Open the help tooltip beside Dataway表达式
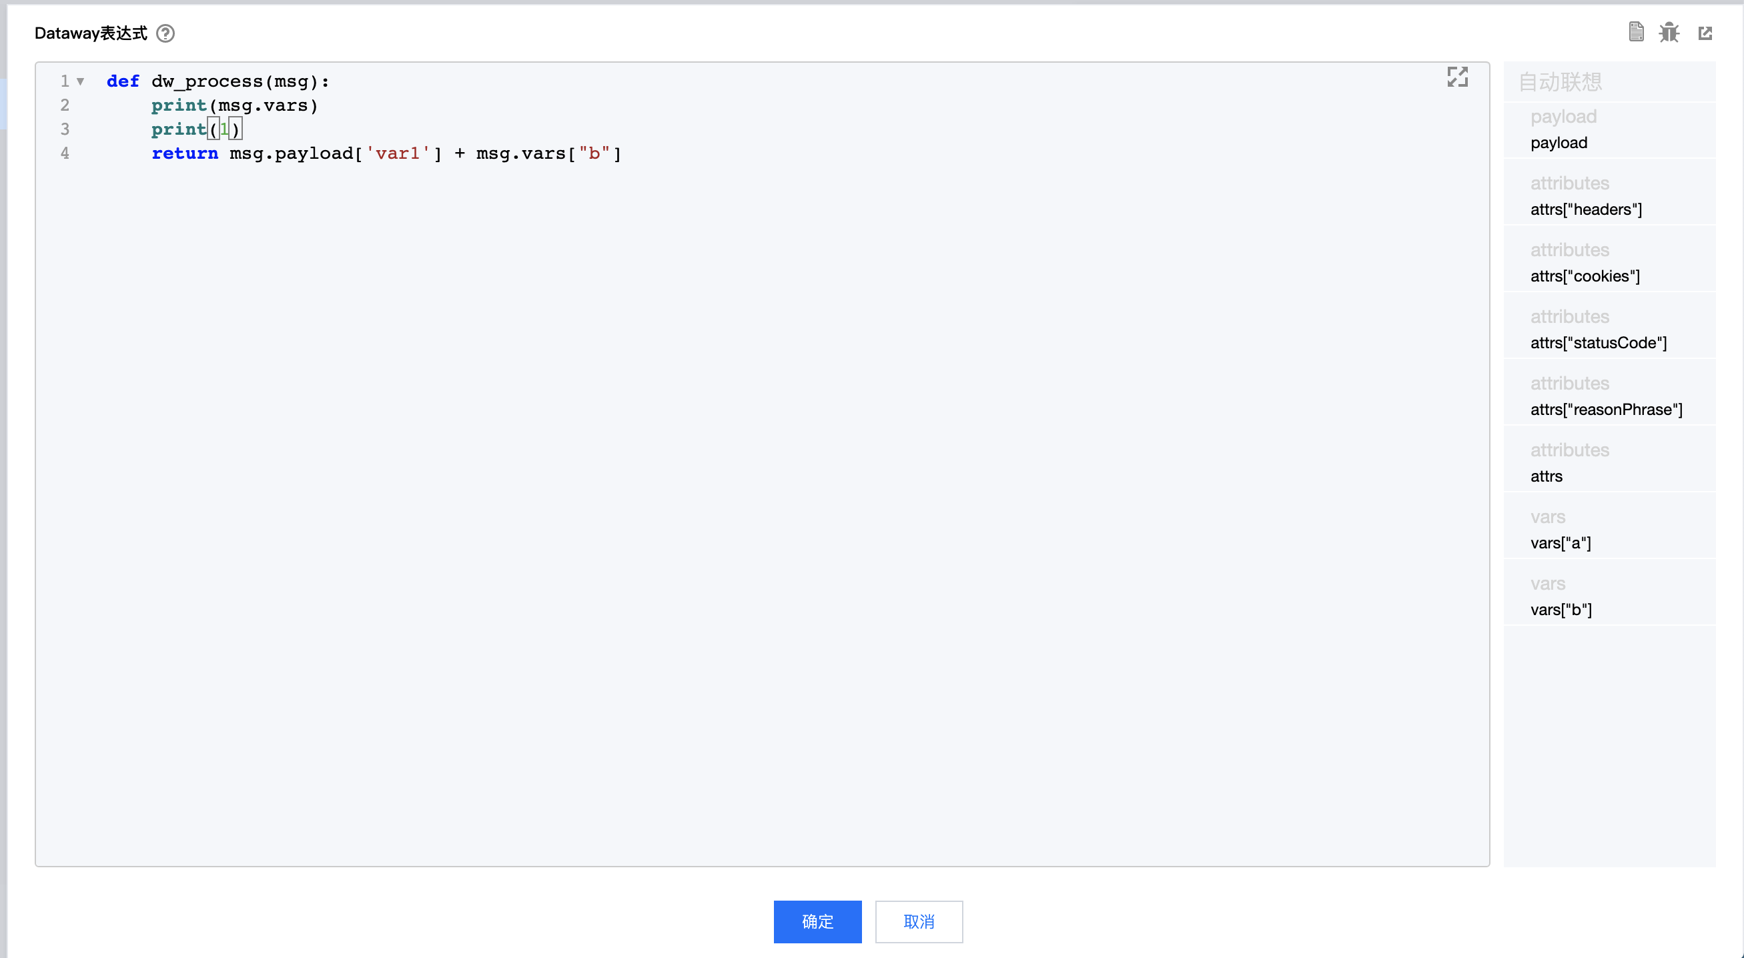1744x958 pixels. (165, 33)
